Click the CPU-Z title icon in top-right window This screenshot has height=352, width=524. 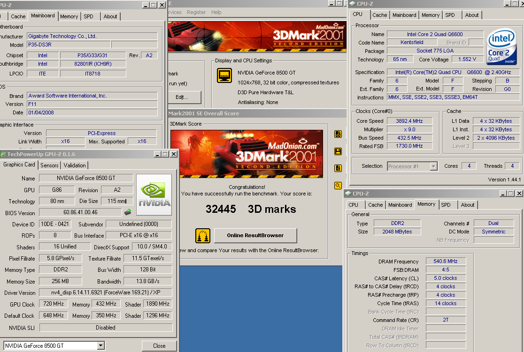[352, 4]
